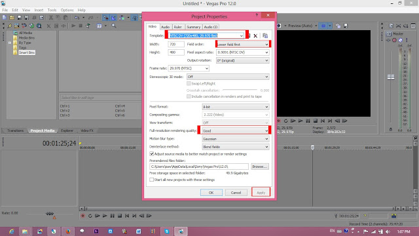Screen dimensions: 419x236
Task: Click play icon in Project Media toolbar
Action: [73, 26]
